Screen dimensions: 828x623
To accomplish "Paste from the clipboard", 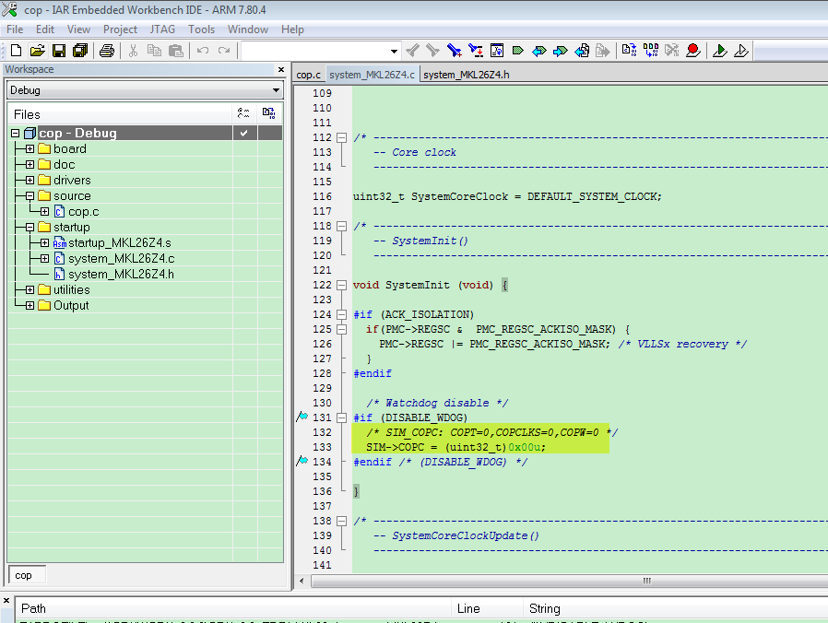I will click(175, 51).
